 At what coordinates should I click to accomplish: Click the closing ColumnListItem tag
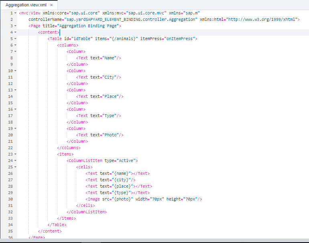(x=87, y=212)
